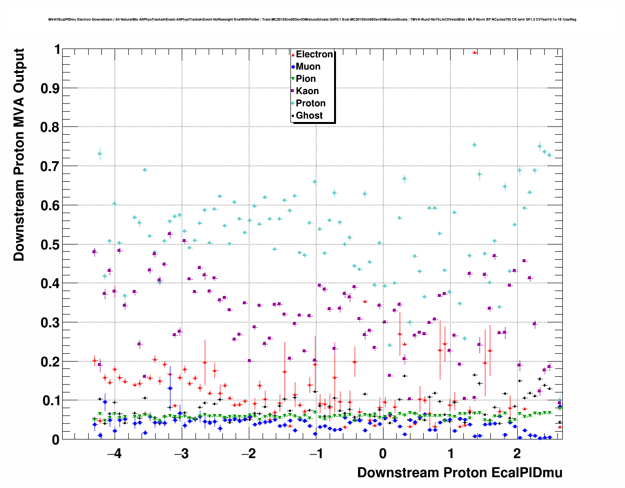Click the Proton legend label
The height and width of the screenshot is (488, 625).
tap(311, 103)
